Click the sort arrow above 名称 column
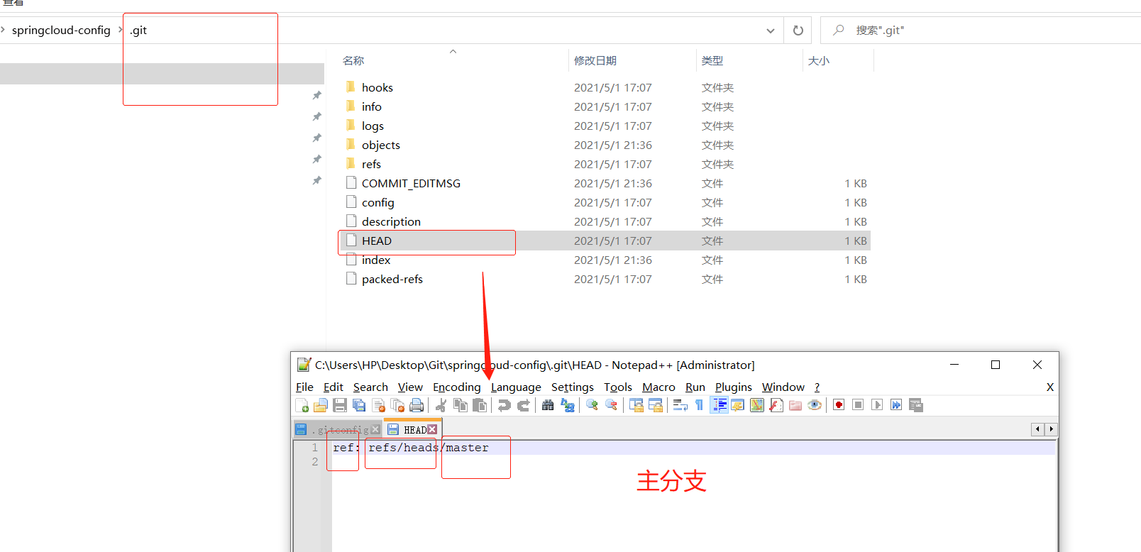Image resolution: width=1141 pixels, height=552 pixels. pyautogui.click(x=453, y=51)
